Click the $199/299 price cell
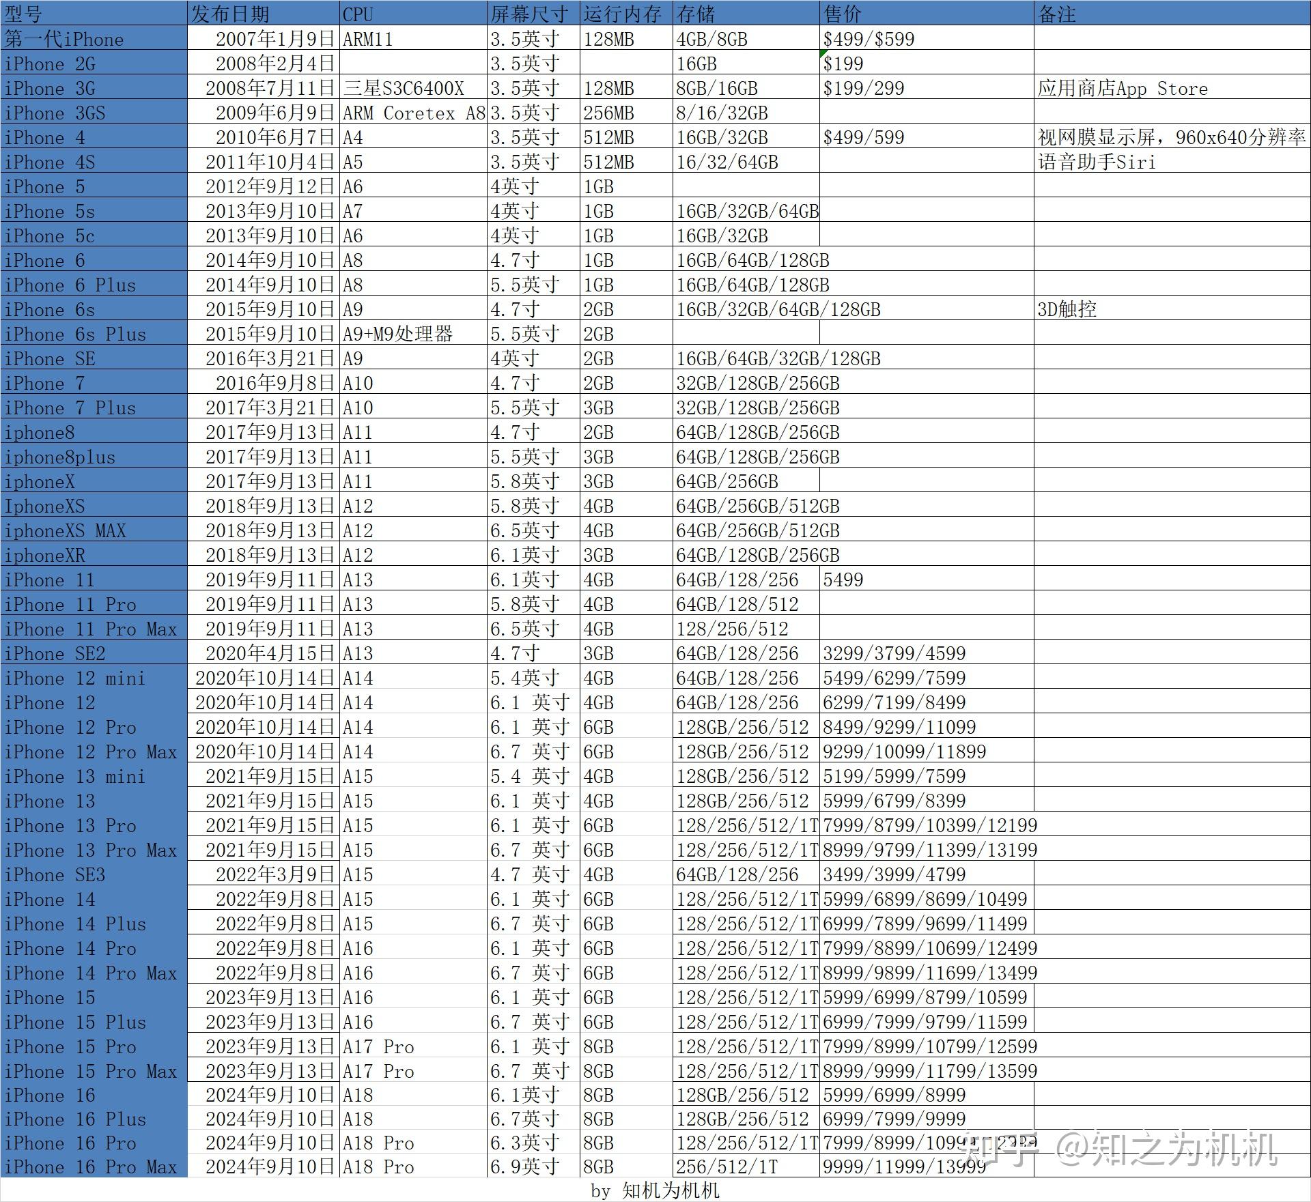Image resolution: width=1311 pixels, height=1202 pixels. coord(927,88)
